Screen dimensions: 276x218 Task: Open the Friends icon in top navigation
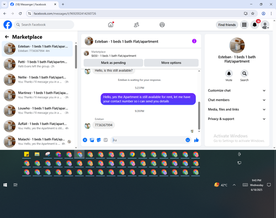(136, 25)
